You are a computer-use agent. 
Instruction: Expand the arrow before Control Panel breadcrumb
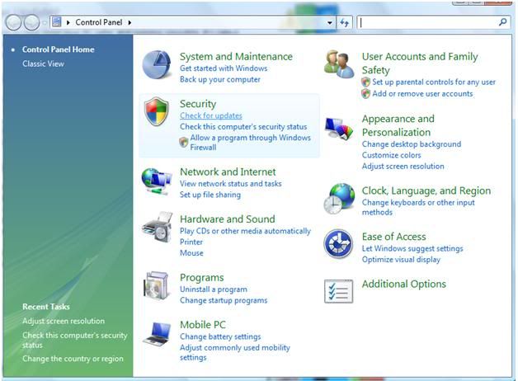(x=68, y=22)
